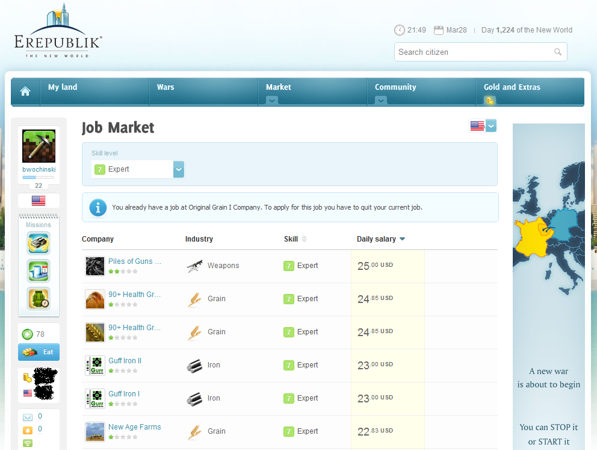Expand the Community submenu arrow
This screenshot has width=597, height=450.
point(381,101)
